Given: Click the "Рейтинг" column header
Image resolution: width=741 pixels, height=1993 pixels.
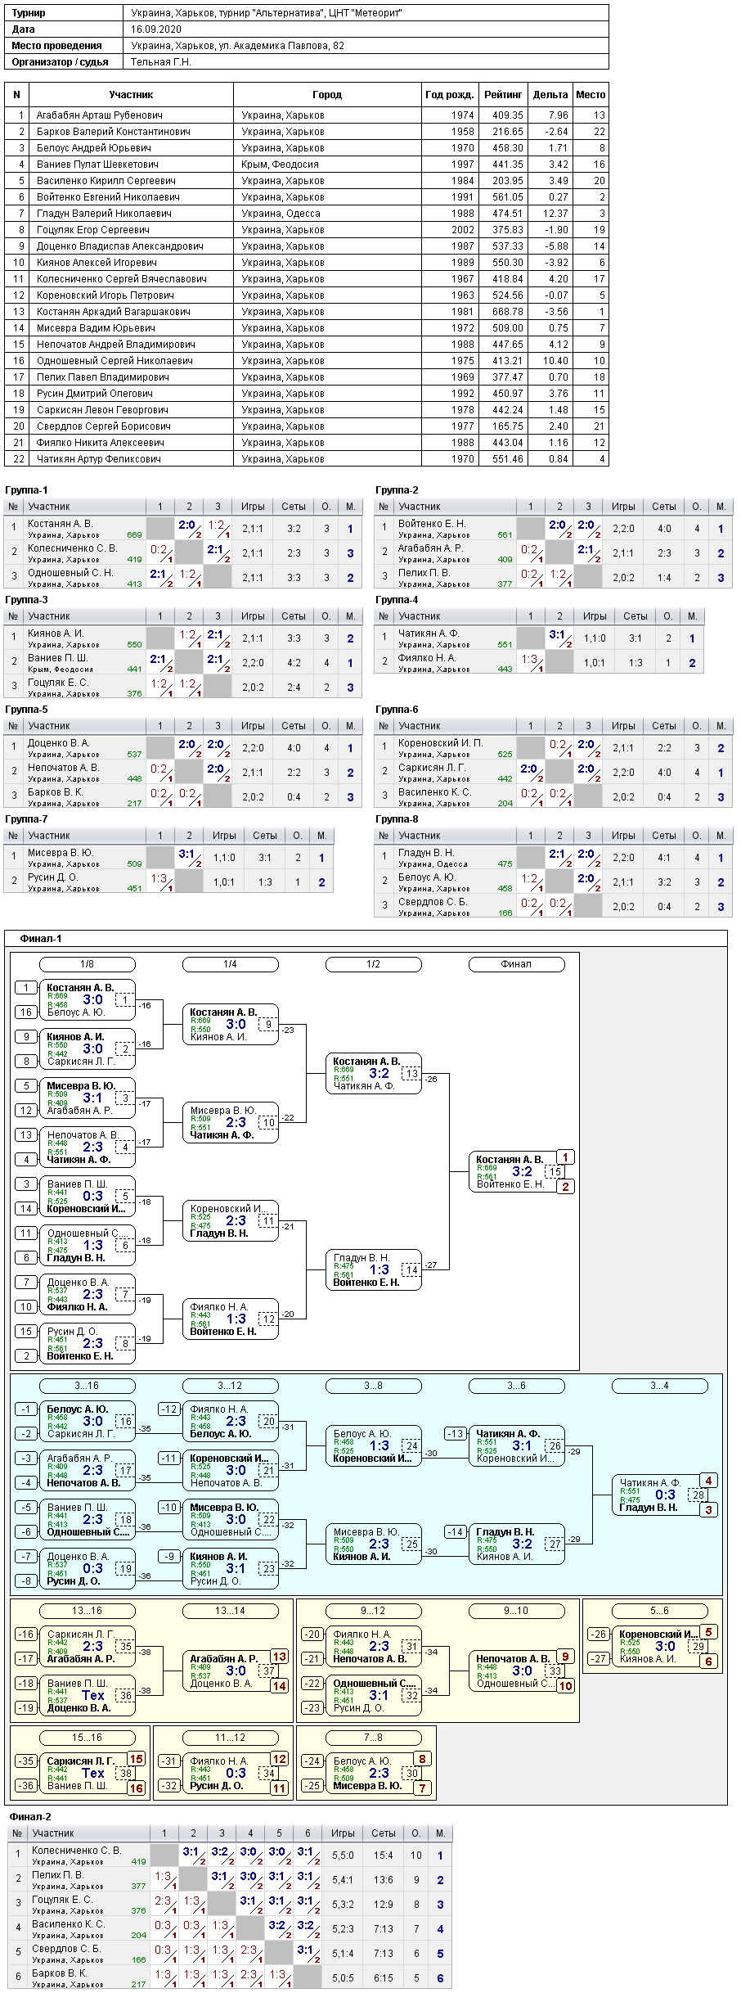Looking at the screenshot, I should click(x=502, y=95).
